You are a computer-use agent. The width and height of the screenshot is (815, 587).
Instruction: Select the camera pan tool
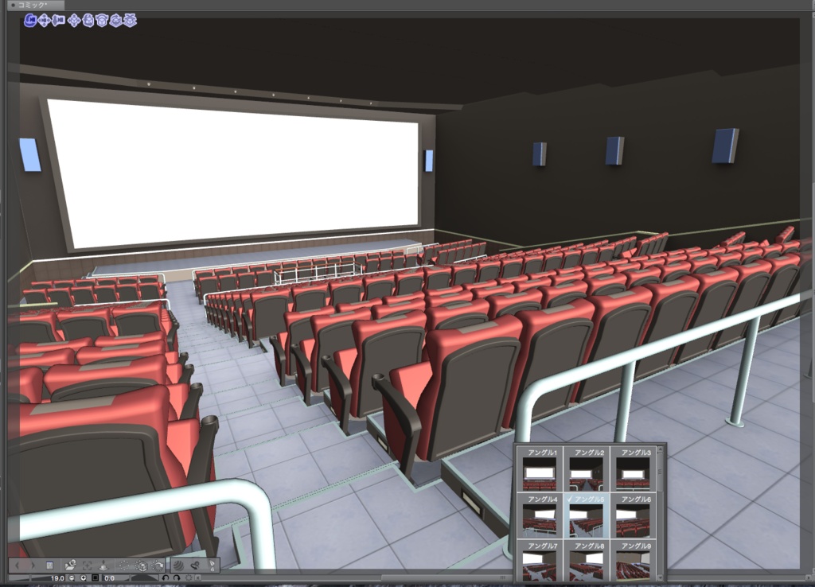(45, 21)
